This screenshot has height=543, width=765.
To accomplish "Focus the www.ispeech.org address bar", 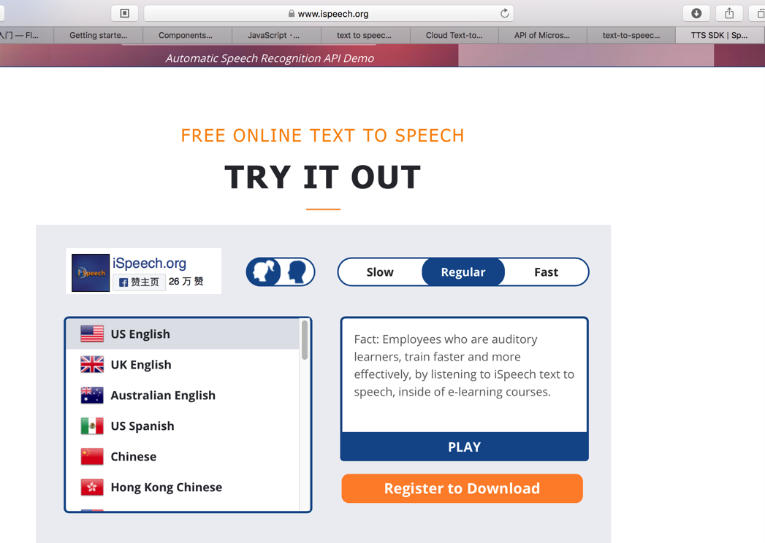I will (x=328, y=14).
